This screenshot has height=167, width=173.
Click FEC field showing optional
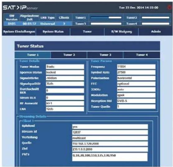[x=136, y=84]
